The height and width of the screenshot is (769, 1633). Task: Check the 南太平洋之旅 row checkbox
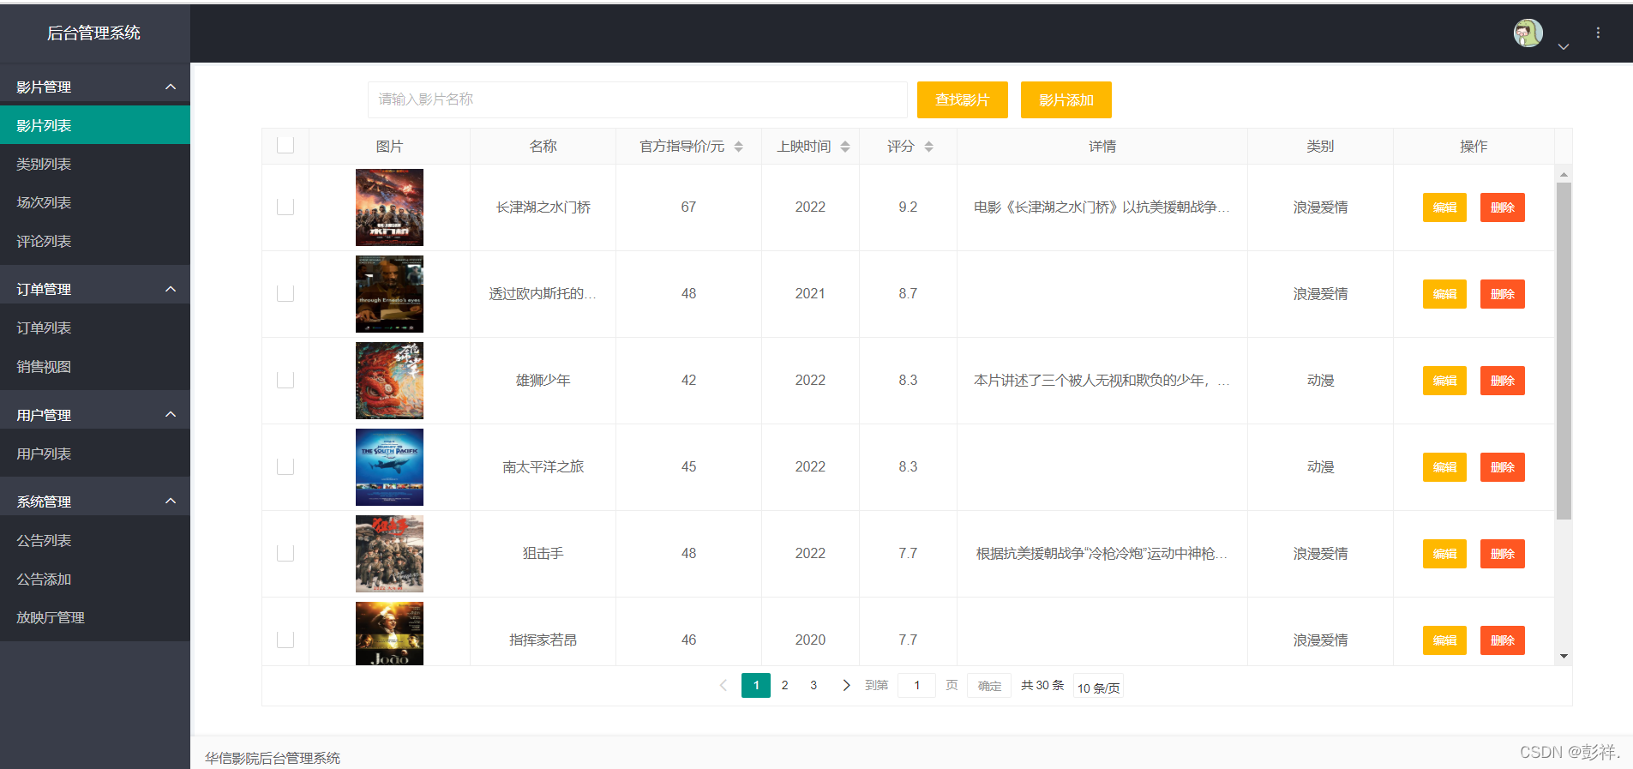285,466
